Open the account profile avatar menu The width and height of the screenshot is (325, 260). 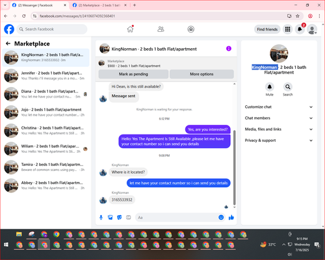[312, 29]
